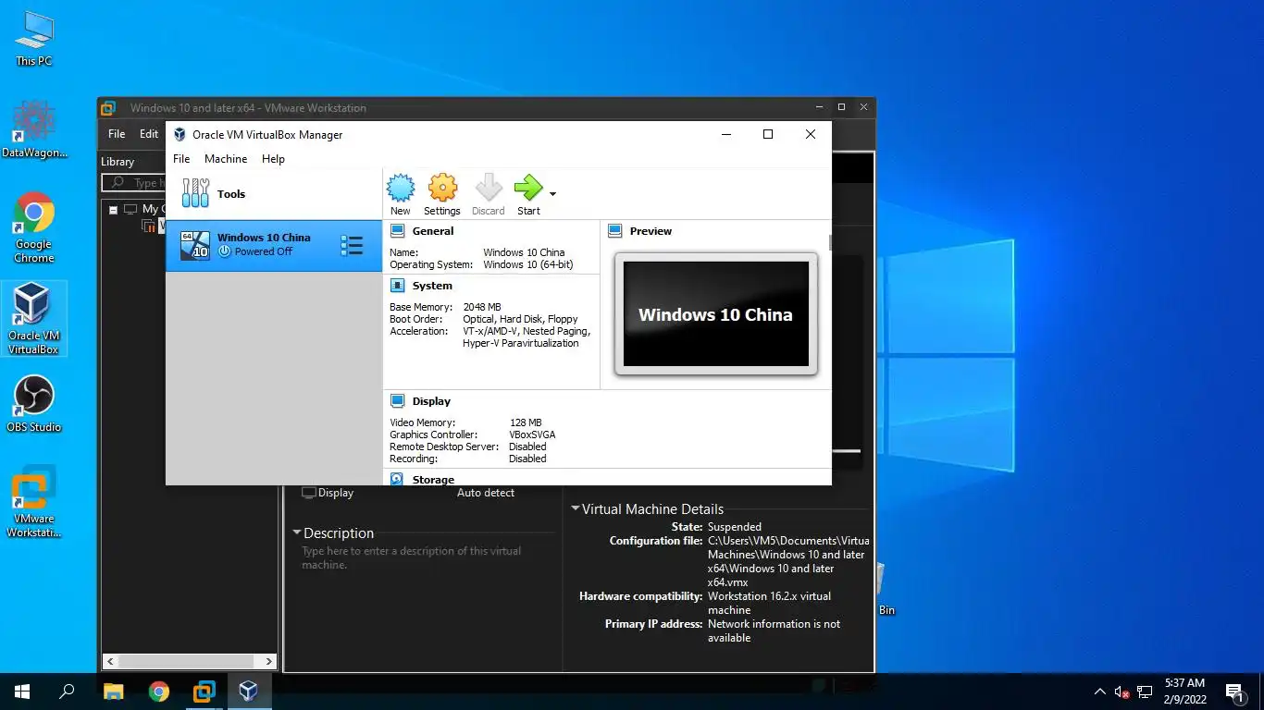This screenshot has height=710, width=1264.
Task: Click the Preview section header
Action: [651, 231]
